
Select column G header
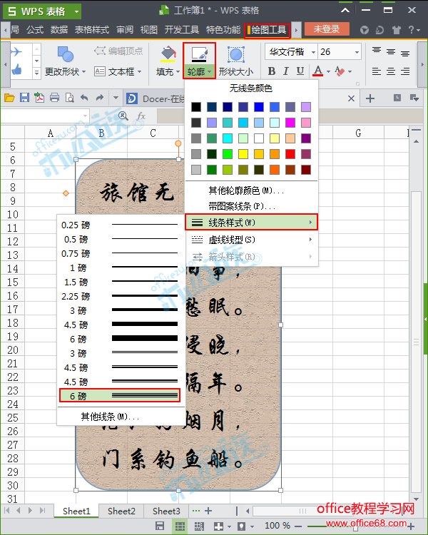[358, 133]
